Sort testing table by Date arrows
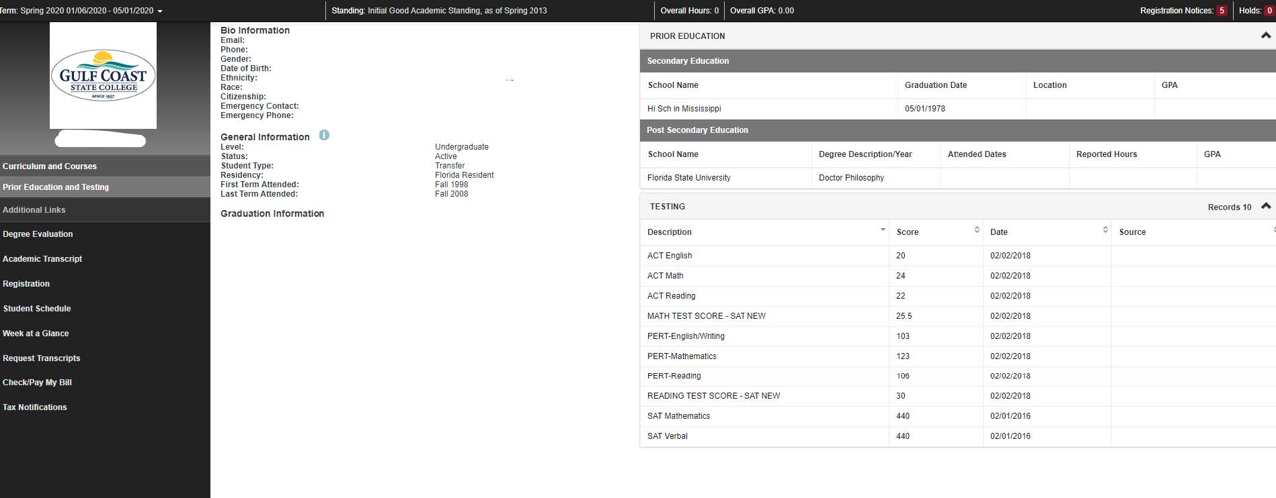Viewport: 1276px width, 498px height. tap(1105, 230)
